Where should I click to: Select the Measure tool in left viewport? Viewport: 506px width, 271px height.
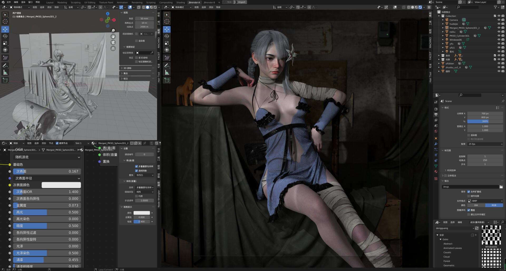[x=5, y=72]
